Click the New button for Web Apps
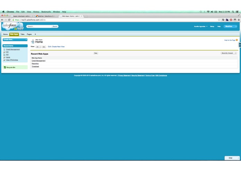 coord(96,53)
